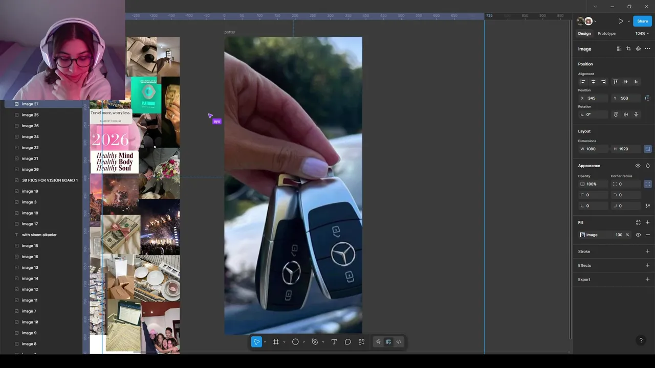Select the Move tool in bottom toolbar

pos(256,342)
